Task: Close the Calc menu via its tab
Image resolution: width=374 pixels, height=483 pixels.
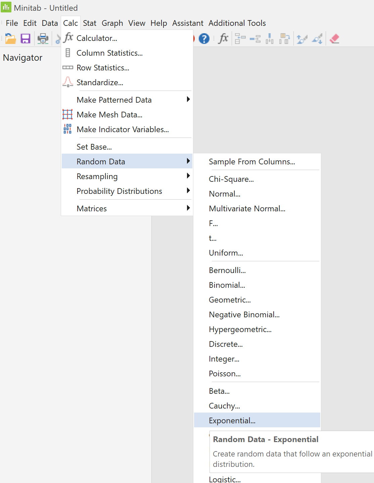Action: pyautogui.click(x=71, y=23)
